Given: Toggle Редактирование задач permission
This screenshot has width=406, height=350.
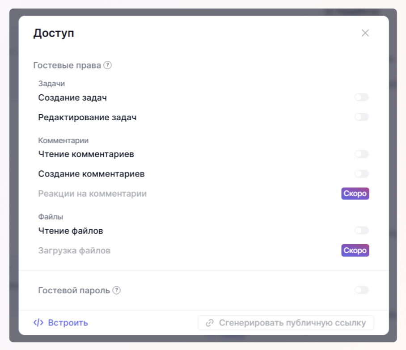Looking at the screenshot, I should (x=362, y=117).
